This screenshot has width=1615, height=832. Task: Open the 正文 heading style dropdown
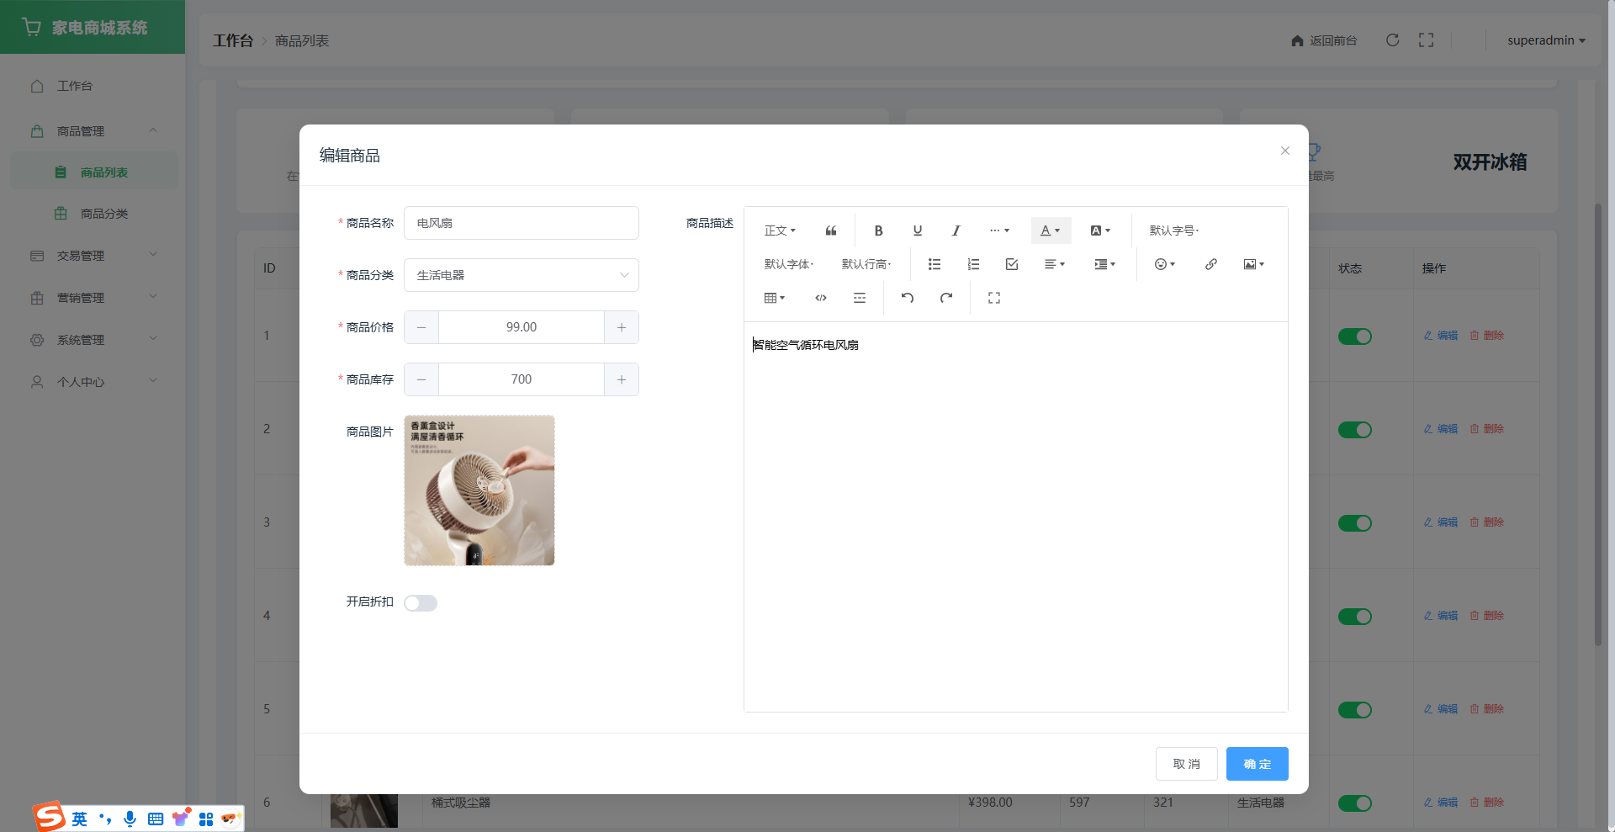[x=779, y=231]
